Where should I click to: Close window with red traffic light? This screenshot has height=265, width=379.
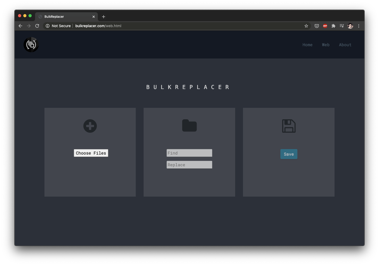(x=20, y=16)
